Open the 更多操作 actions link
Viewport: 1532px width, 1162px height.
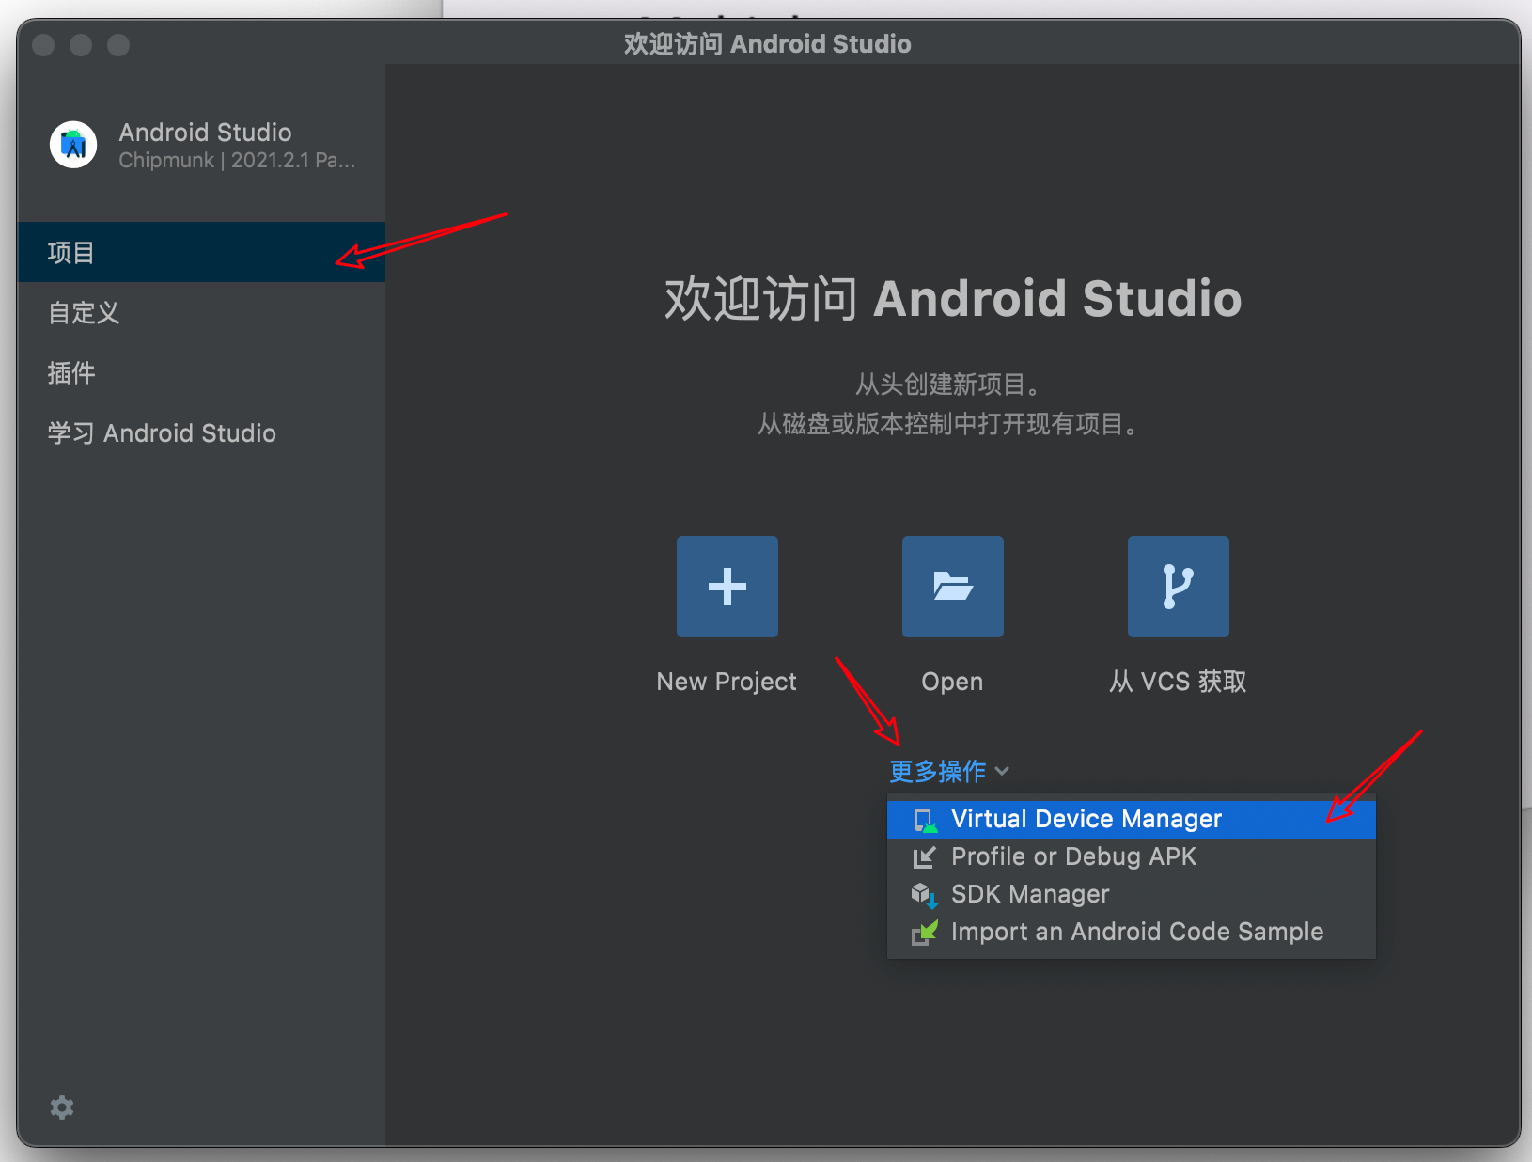pyautogui.click(x=937, y=772)
